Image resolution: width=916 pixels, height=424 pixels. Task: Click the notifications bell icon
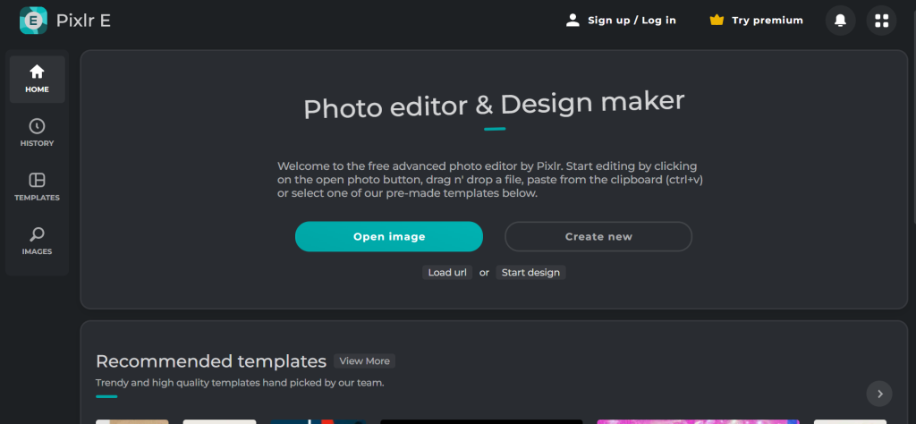[840, 21]
